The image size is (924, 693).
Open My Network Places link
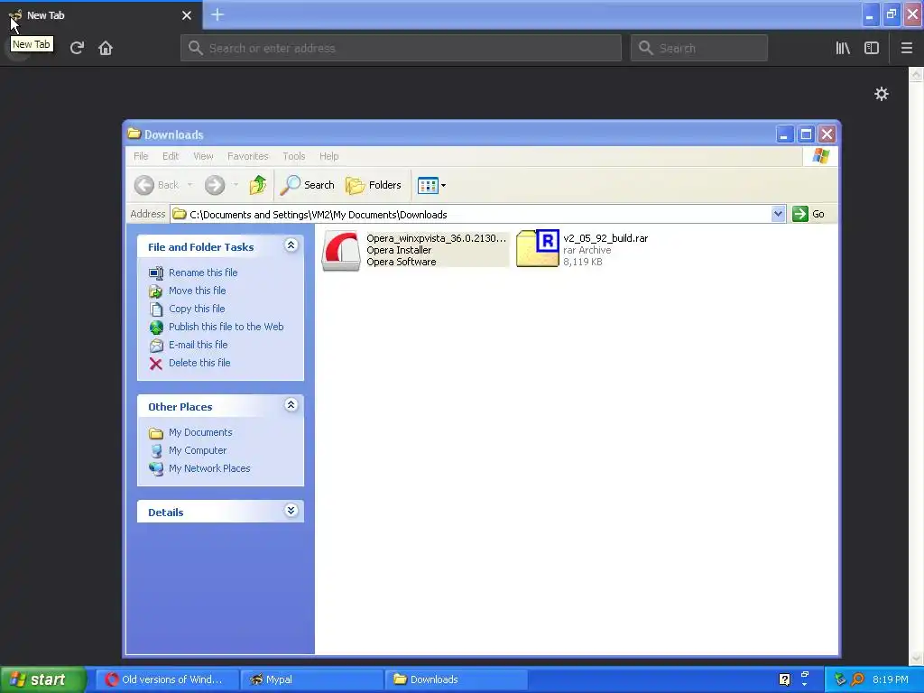(x=209, y=468)
